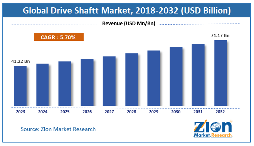Select the 2027 bar in chart
Image resolution: width=254 pixels, height=146 pixels.
click(x=109, y=81)
